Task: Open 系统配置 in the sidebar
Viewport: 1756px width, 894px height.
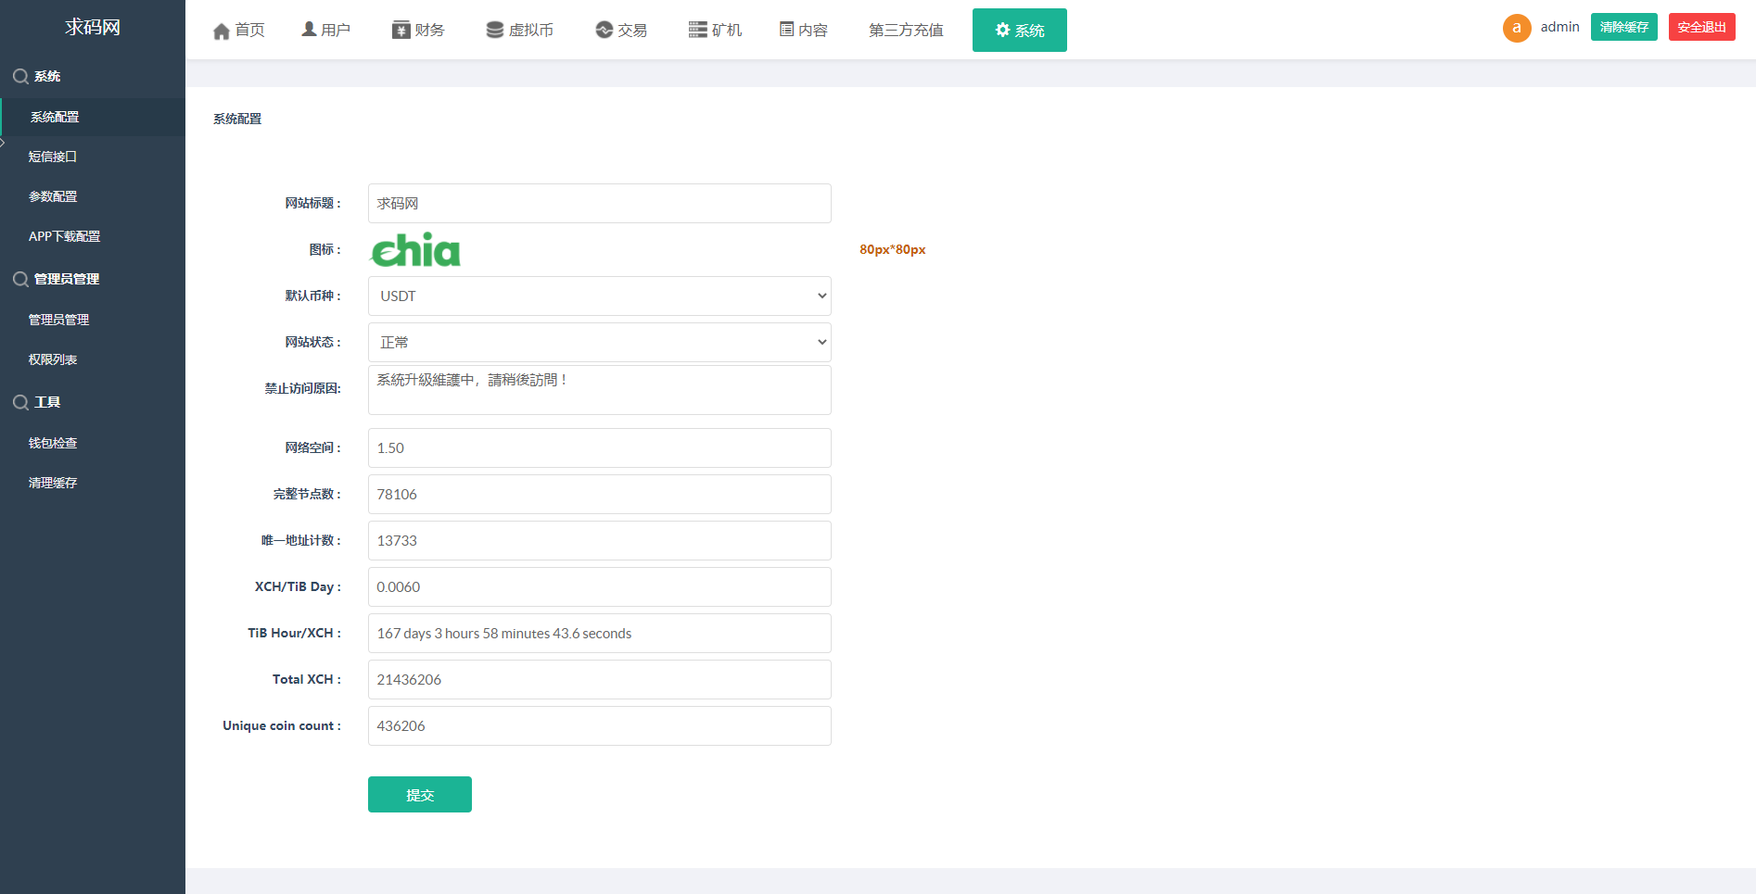Action: click(93, 117)
